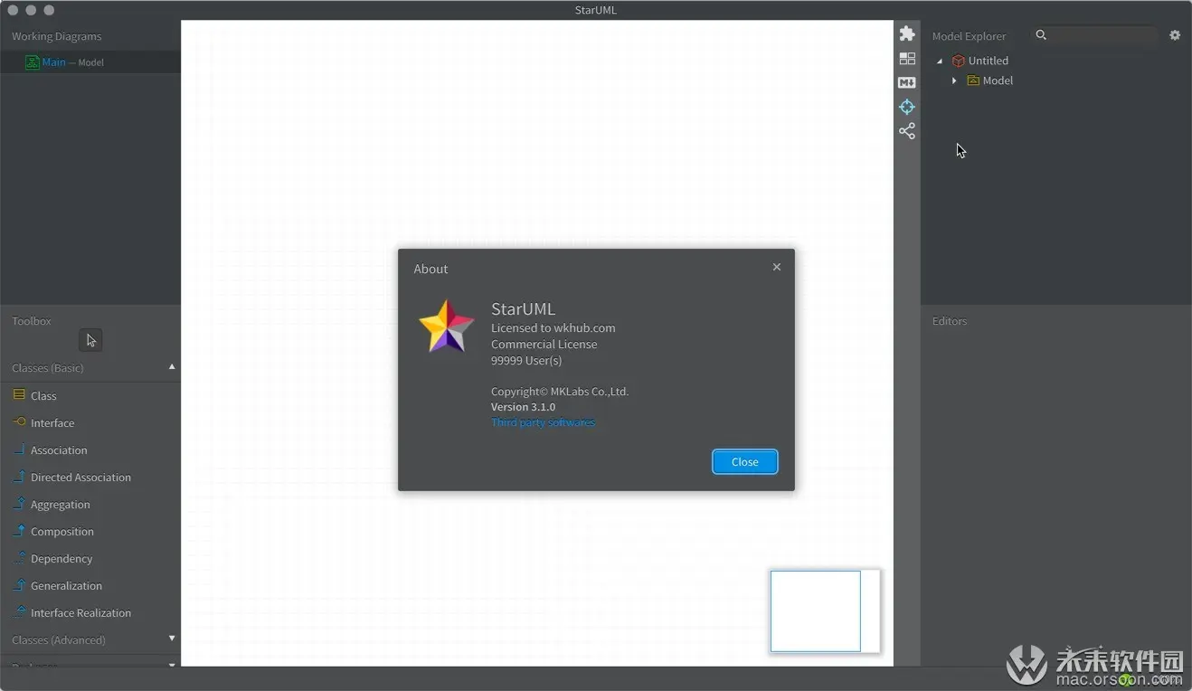Select 'Untitled' in Model Explorer

(x=989, y=61)
